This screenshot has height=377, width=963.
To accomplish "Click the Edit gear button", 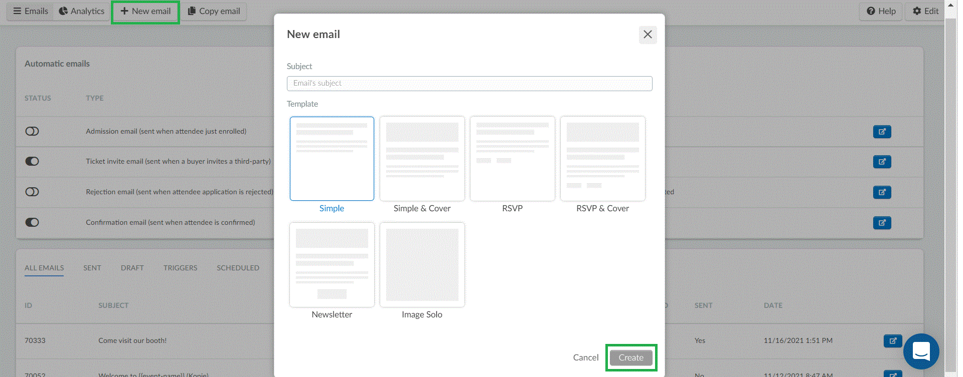I will click(x=925, y=11).
